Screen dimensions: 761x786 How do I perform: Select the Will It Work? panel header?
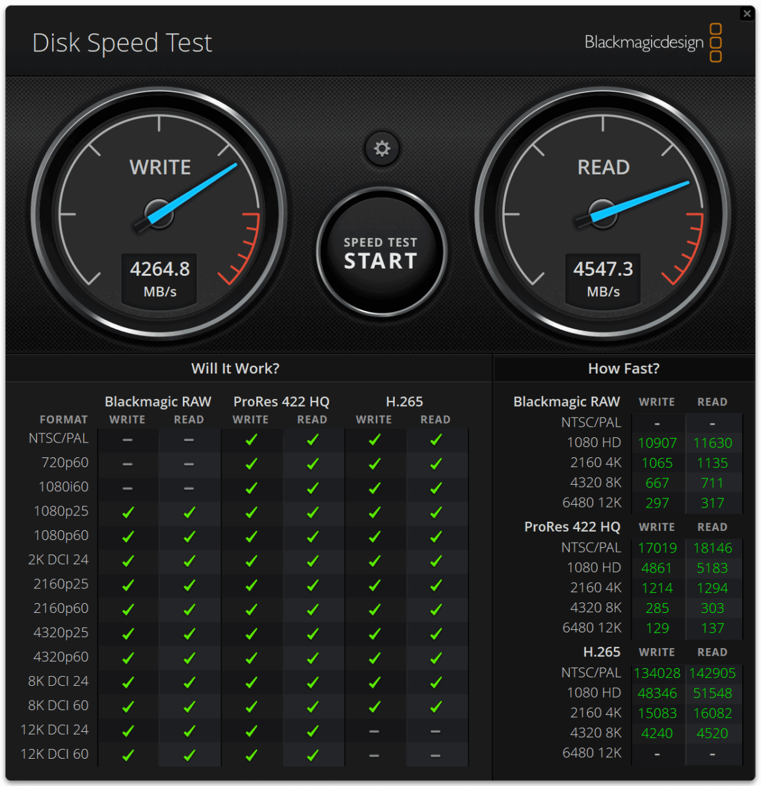[x=235, y=368]
